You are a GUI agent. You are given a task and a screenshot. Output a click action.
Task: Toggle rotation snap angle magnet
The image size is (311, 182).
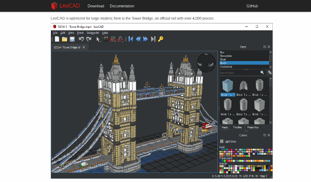pyautogui.click(x=120, y=39)
